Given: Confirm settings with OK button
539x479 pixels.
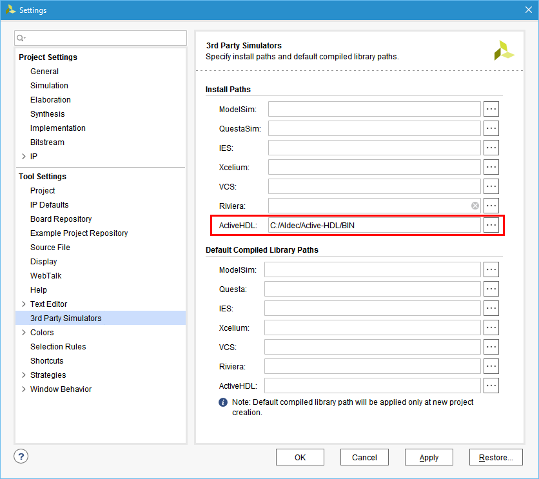Looking at the screenshot, I should click(300, 457).
